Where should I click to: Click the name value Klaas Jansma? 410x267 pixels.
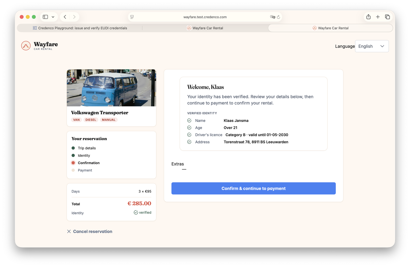point(236,121)
